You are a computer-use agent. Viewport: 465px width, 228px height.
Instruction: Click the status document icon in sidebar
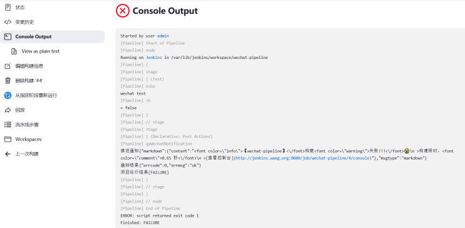tap(8, 8)
